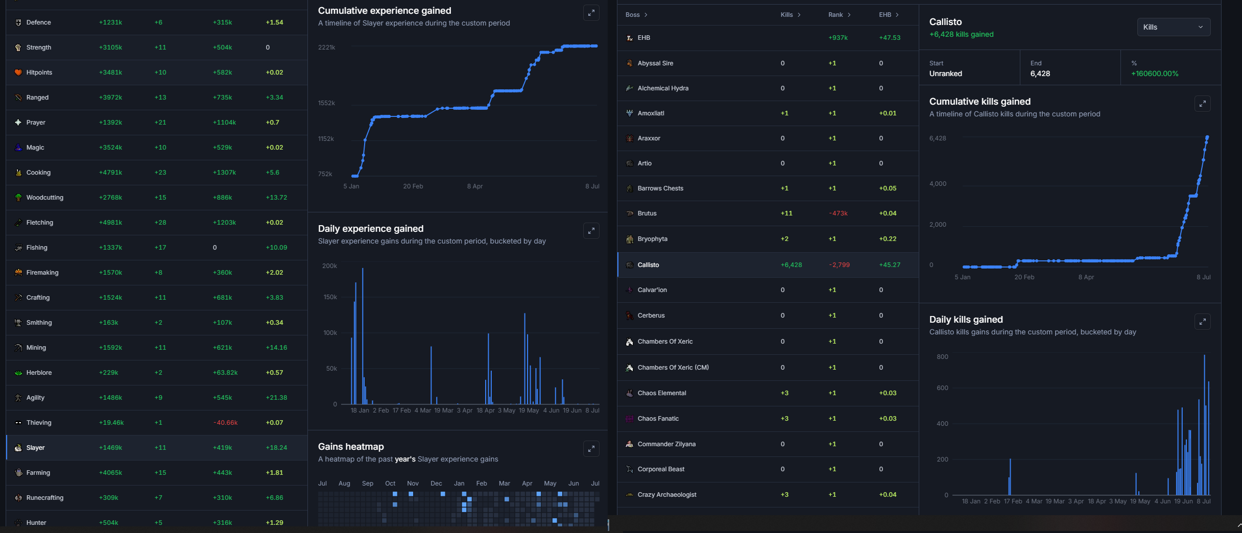This screenshot has width=1242, height=533.
Task: Click the Abyssal Sire boss icon
Action: tap(630, 63)
